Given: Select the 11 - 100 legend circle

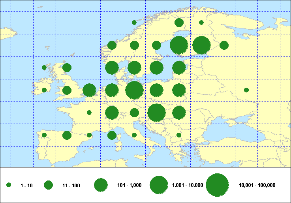Looking at the screenshot, I should point(48,185).
